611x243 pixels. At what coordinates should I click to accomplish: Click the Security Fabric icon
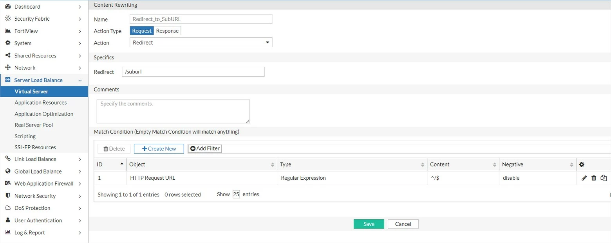(8, 19)
